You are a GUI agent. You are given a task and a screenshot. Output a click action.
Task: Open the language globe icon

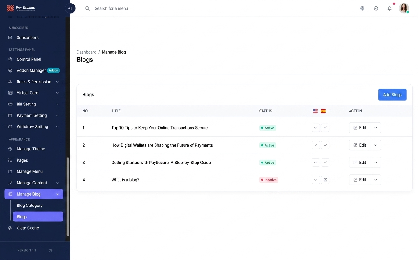[362, 8]
